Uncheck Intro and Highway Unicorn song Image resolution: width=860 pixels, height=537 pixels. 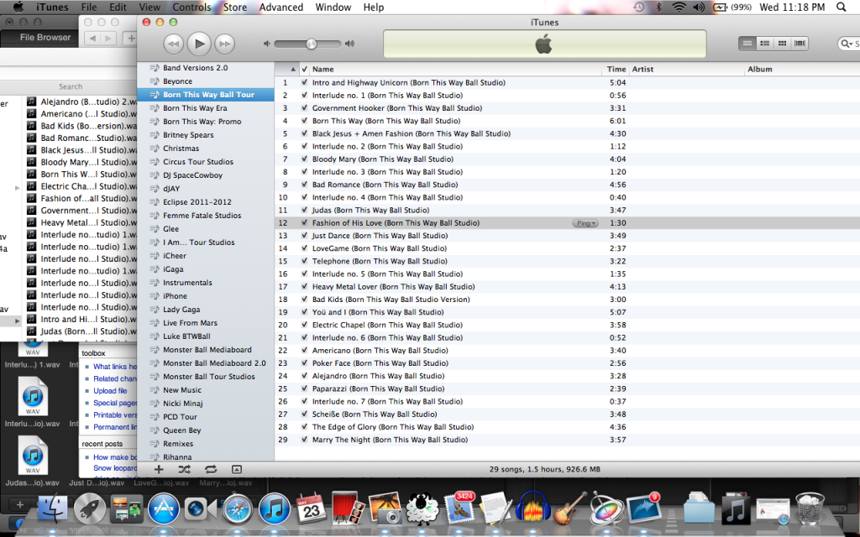[304, 83]
